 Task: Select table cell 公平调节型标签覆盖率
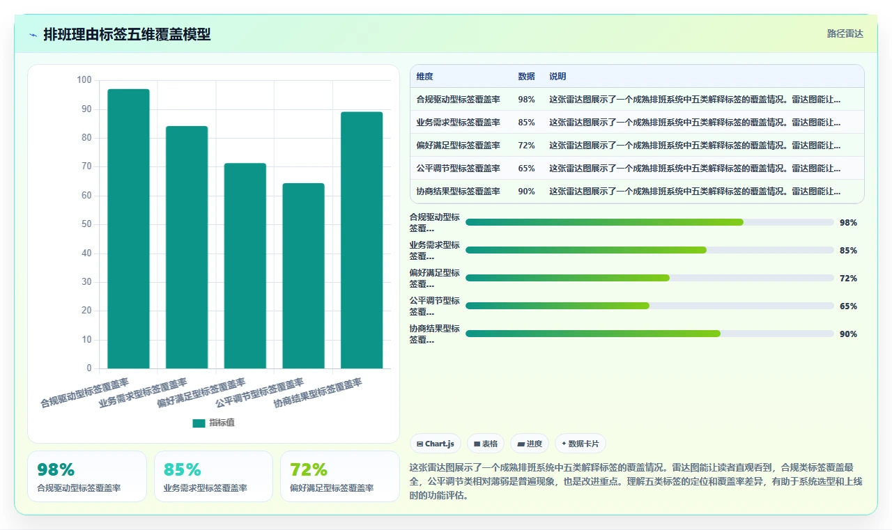click(458, 169)
